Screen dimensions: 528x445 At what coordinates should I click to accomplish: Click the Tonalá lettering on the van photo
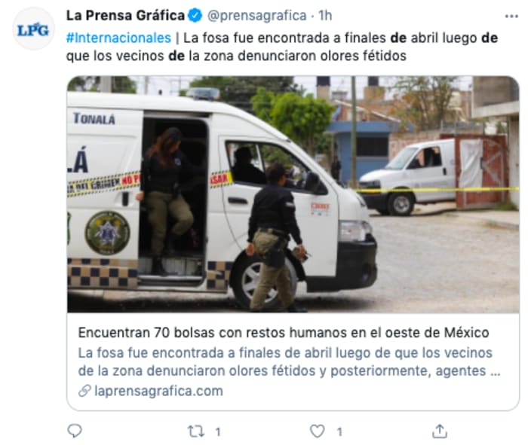94,119
